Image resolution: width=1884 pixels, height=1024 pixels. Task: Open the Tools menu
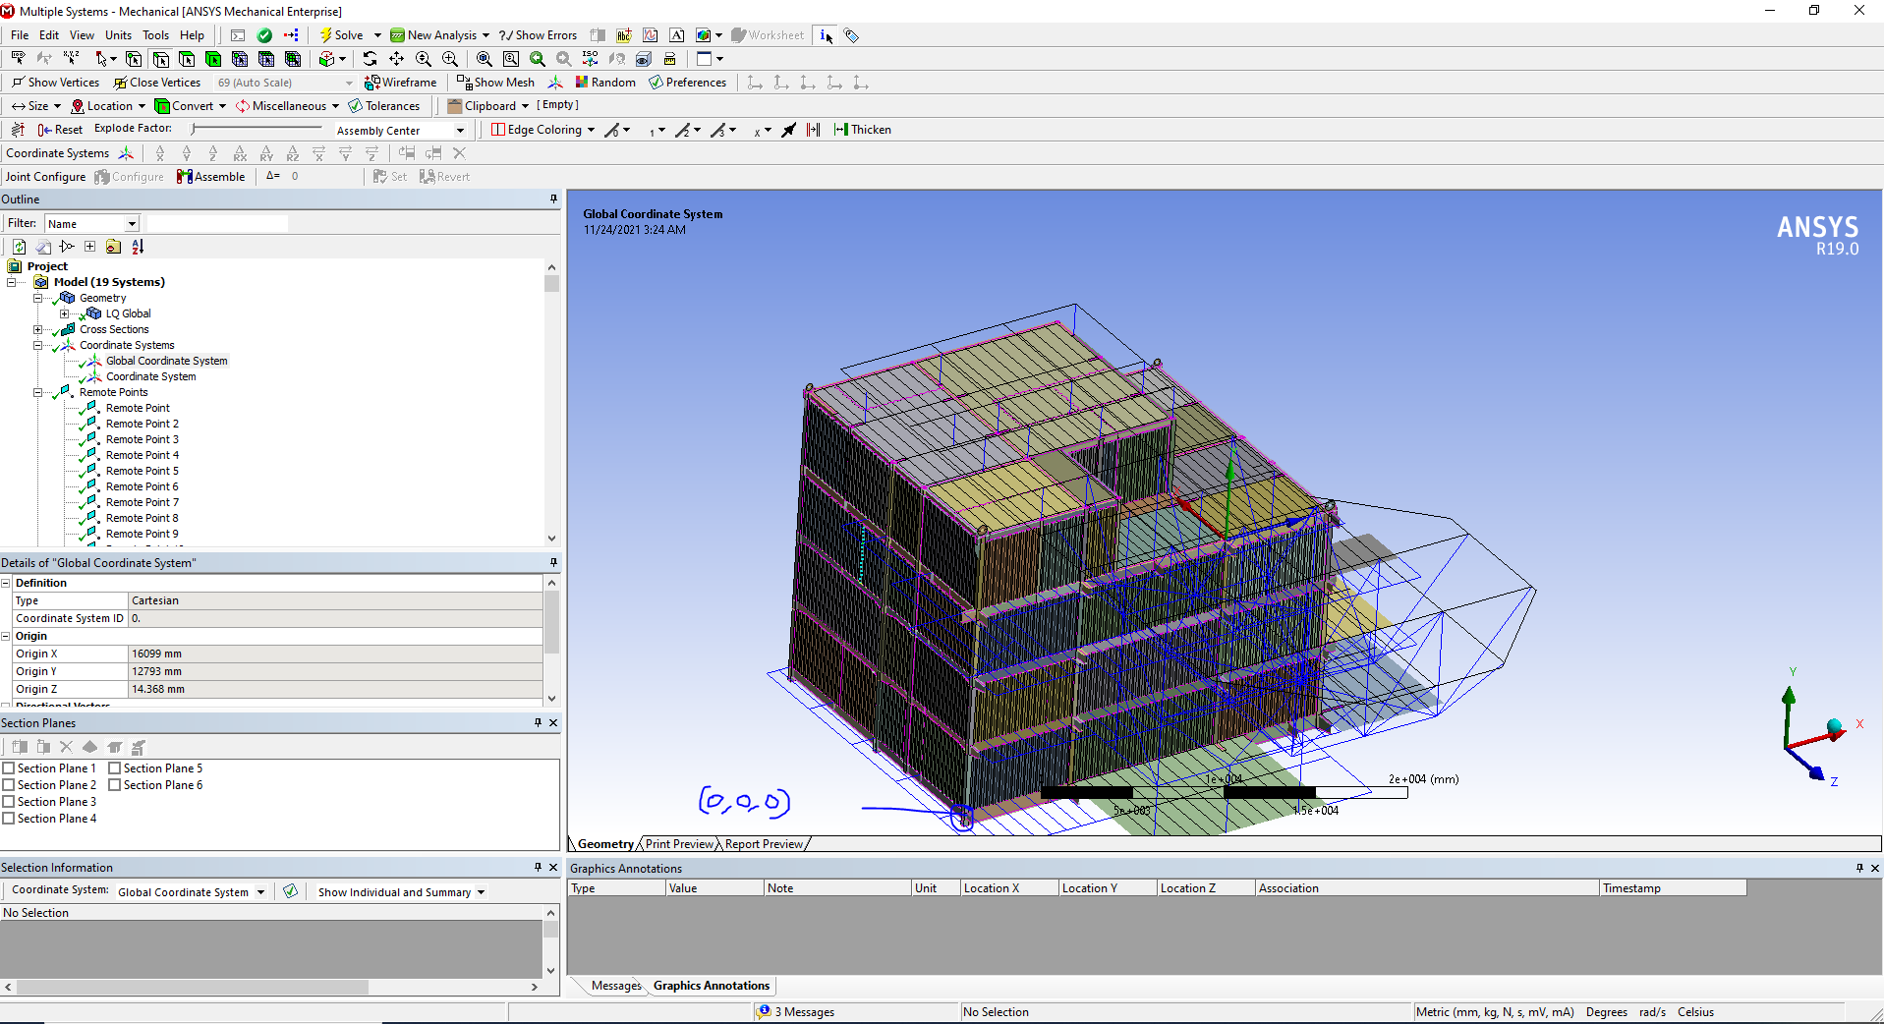coord(156,35)
